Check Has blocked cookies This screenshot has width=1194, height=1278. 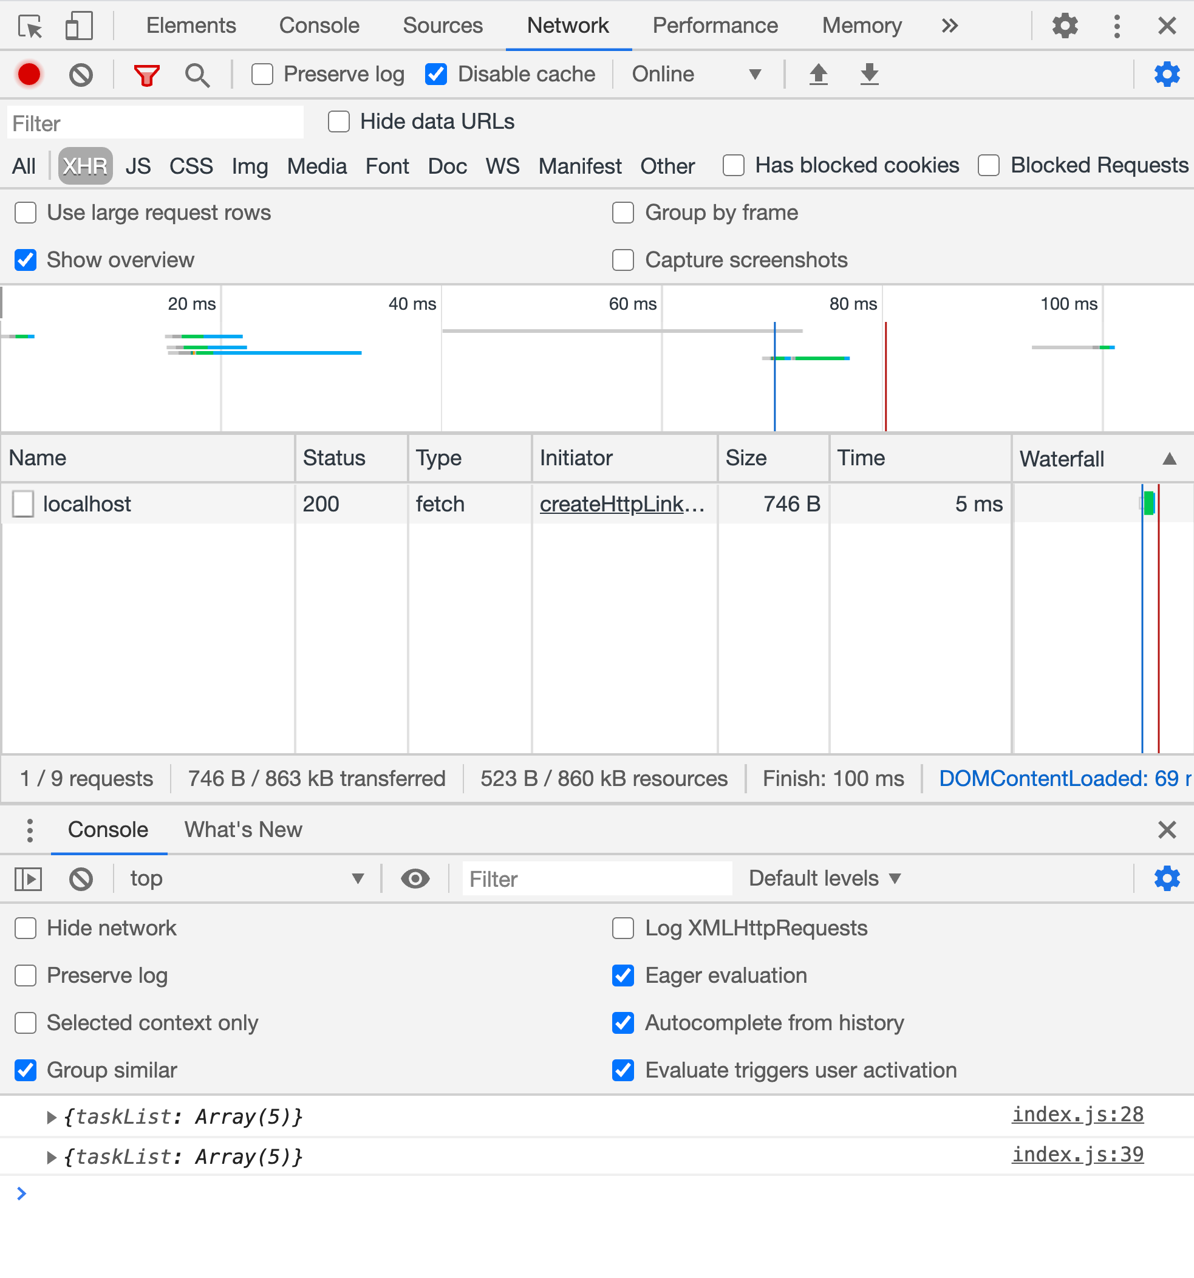click(x=733, y=165)
